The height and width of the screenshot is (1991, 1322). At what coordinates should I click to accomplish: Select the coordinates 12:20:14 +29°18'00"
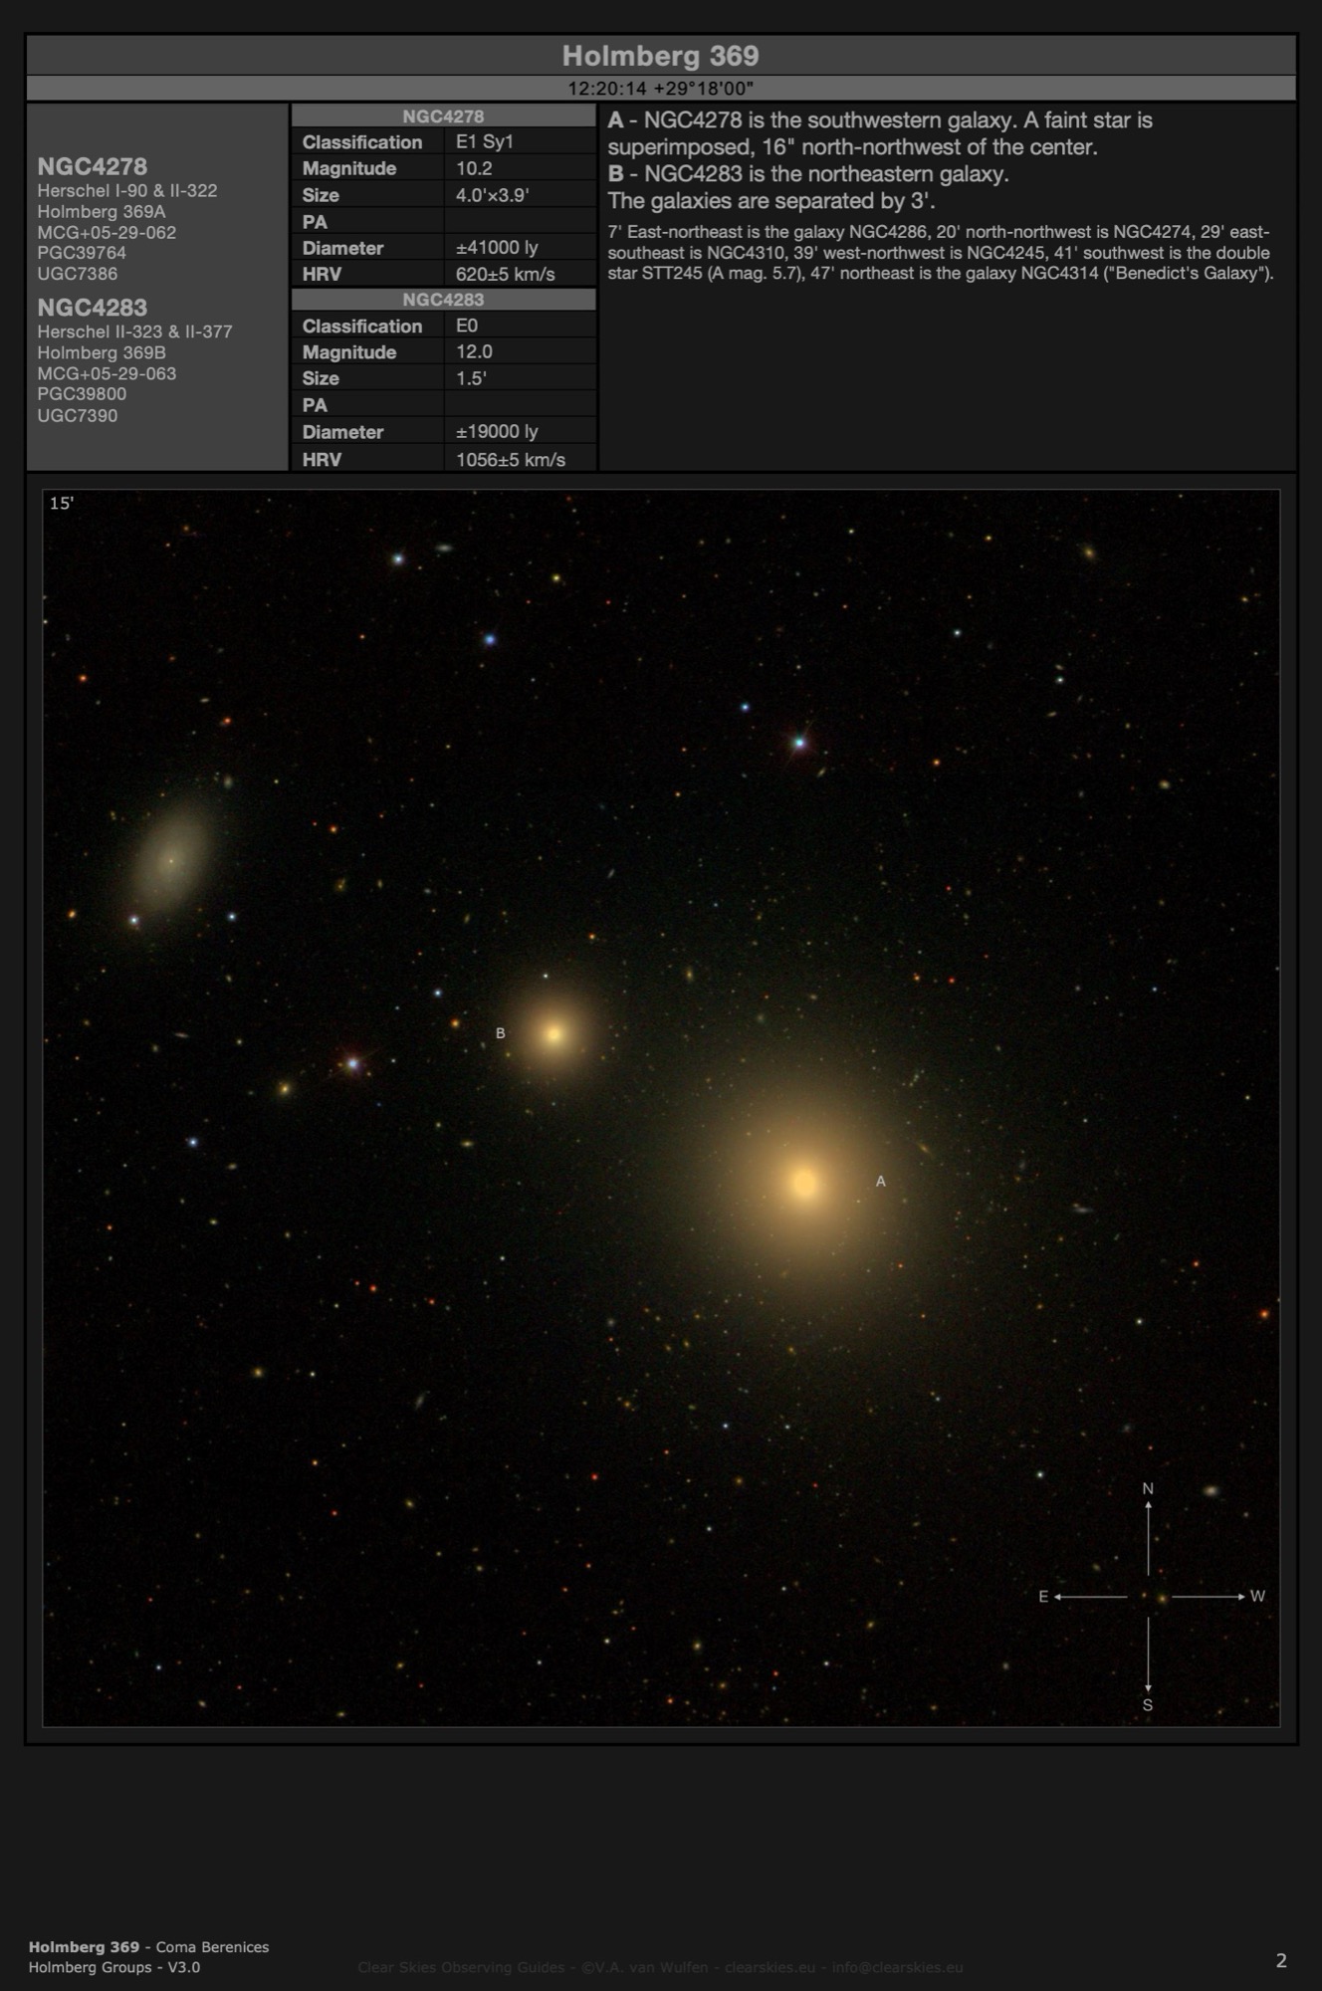[x=660, y=89]
